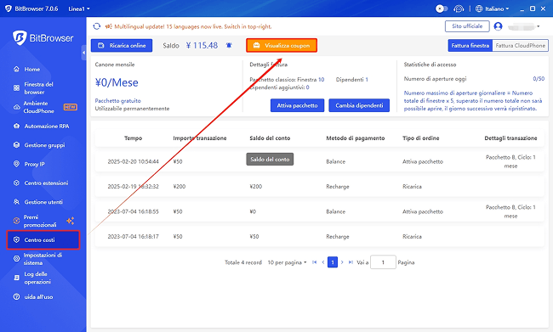Click Visualizza coupon button
This screenshot has height=332, width=553.
click(282, 45)
